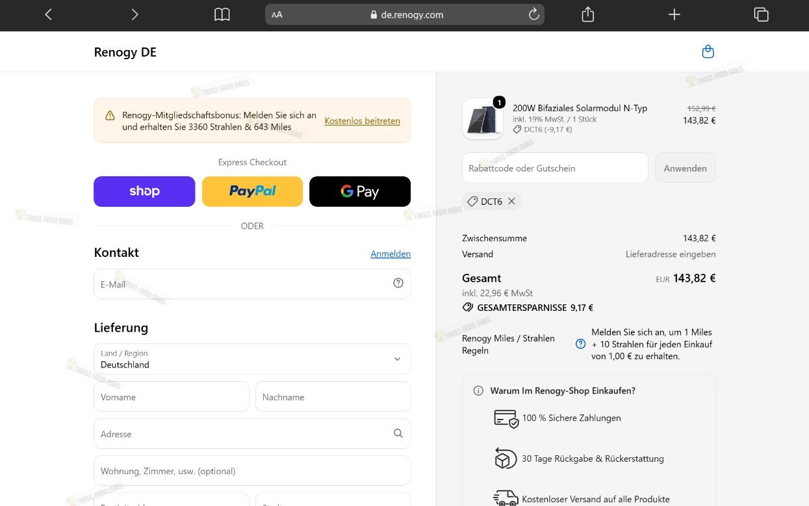Show all open tabs icon
The height and width of the screenshot is (506, 809).
(x=761, y=14)
